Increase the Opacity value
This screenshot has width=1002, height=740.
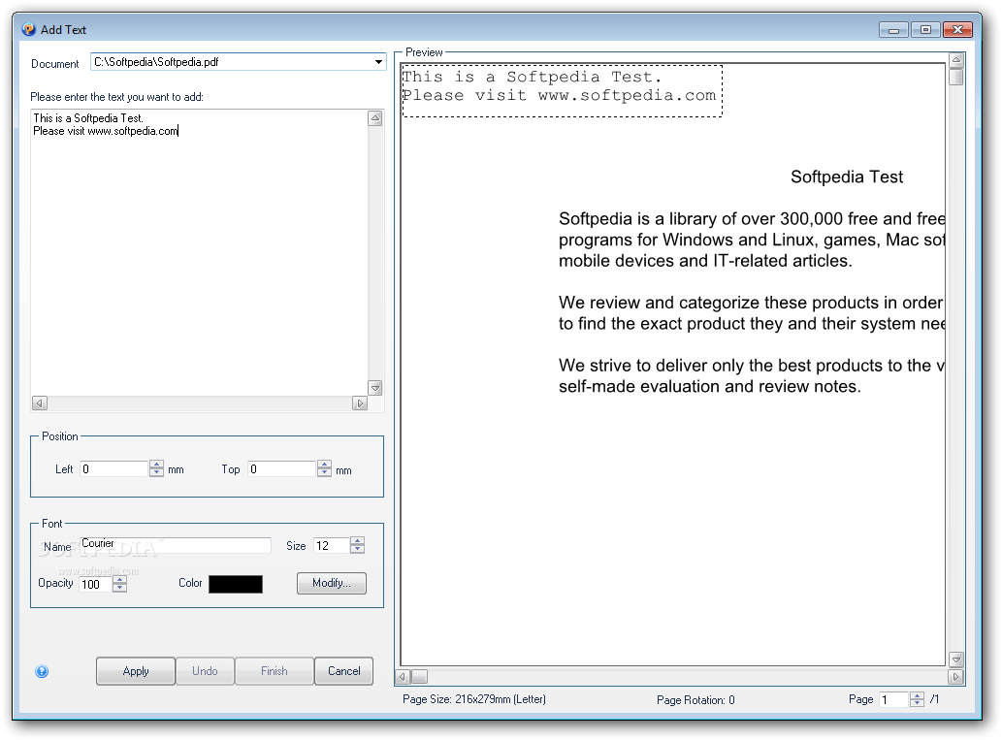coord(119,580)
